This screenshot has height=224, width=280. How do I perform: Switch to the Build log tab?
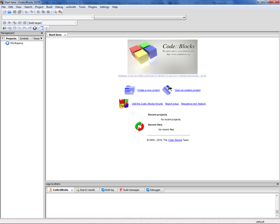coord(109,190)
